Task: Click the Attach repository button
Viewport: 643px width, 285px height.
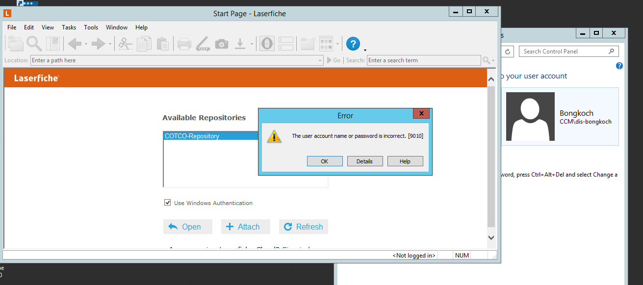Action: (x=246, y=227)
